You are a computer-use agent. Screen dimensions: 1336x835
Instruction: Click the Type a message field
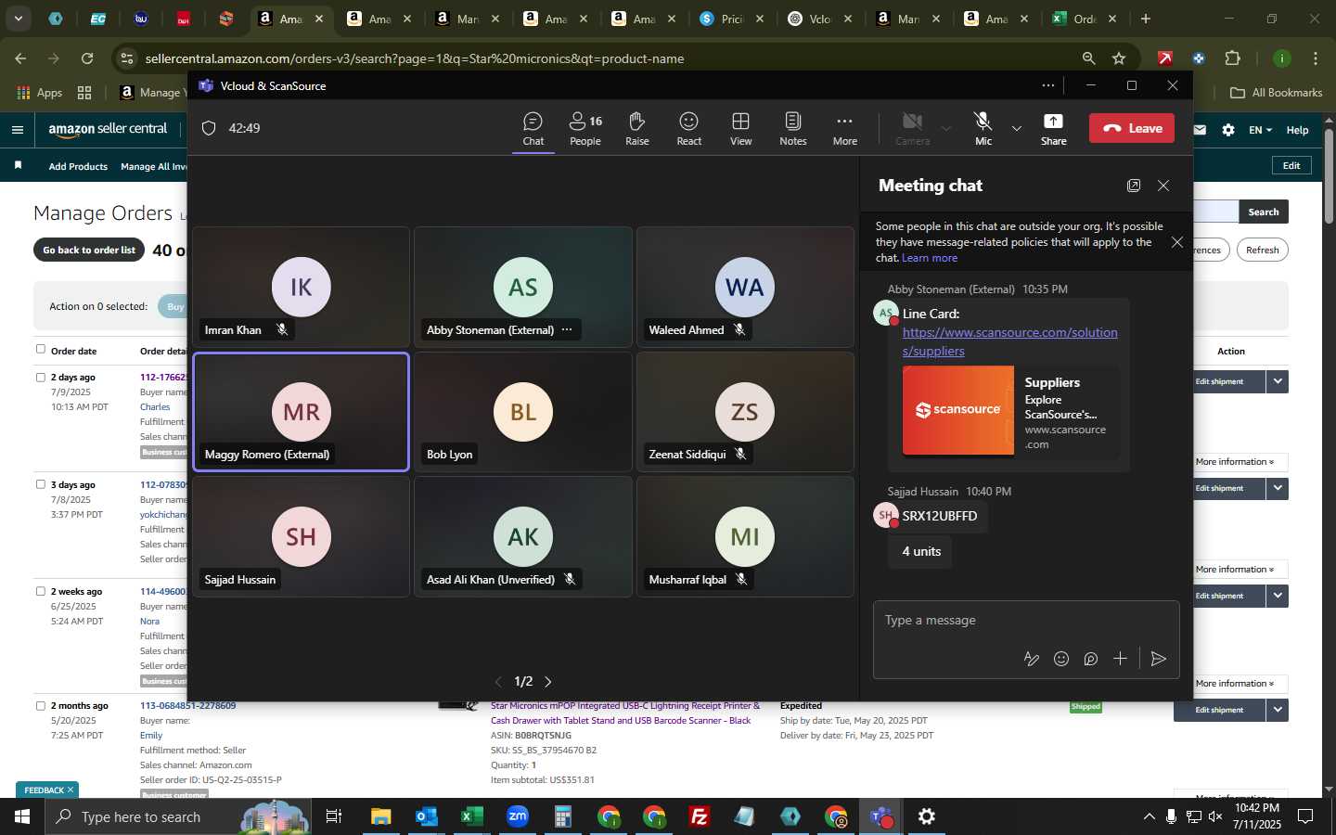pyautogui.click(x=1025, y=621)
